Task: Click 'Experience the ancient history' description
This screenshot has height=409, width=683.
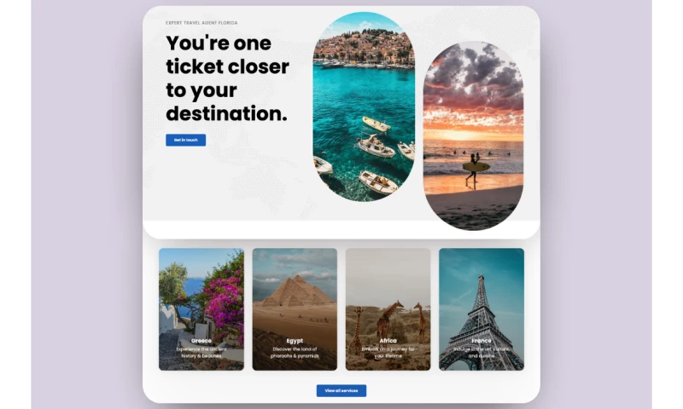Action: coord(201,353)
